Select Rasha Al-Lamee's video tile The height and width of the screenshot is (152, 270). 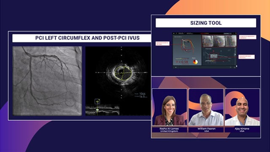(x=170, y=107)
